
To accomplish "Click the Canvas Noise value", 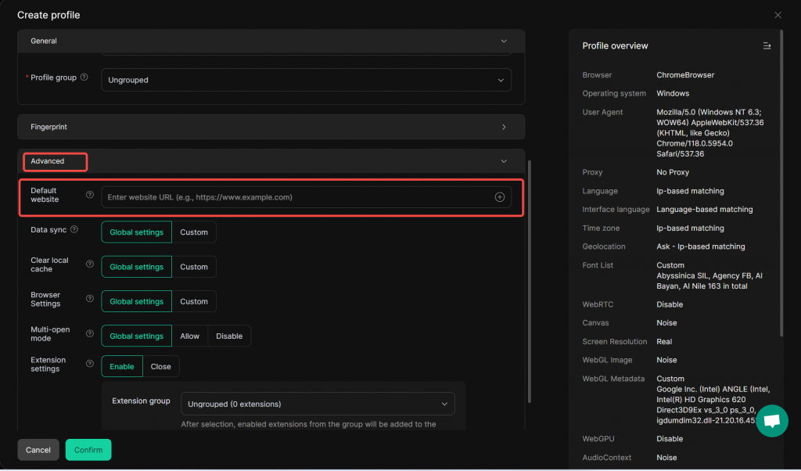I will (666, 323).
